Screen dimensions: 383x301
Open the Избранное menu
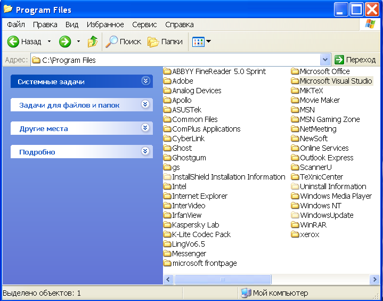(105, 25)
